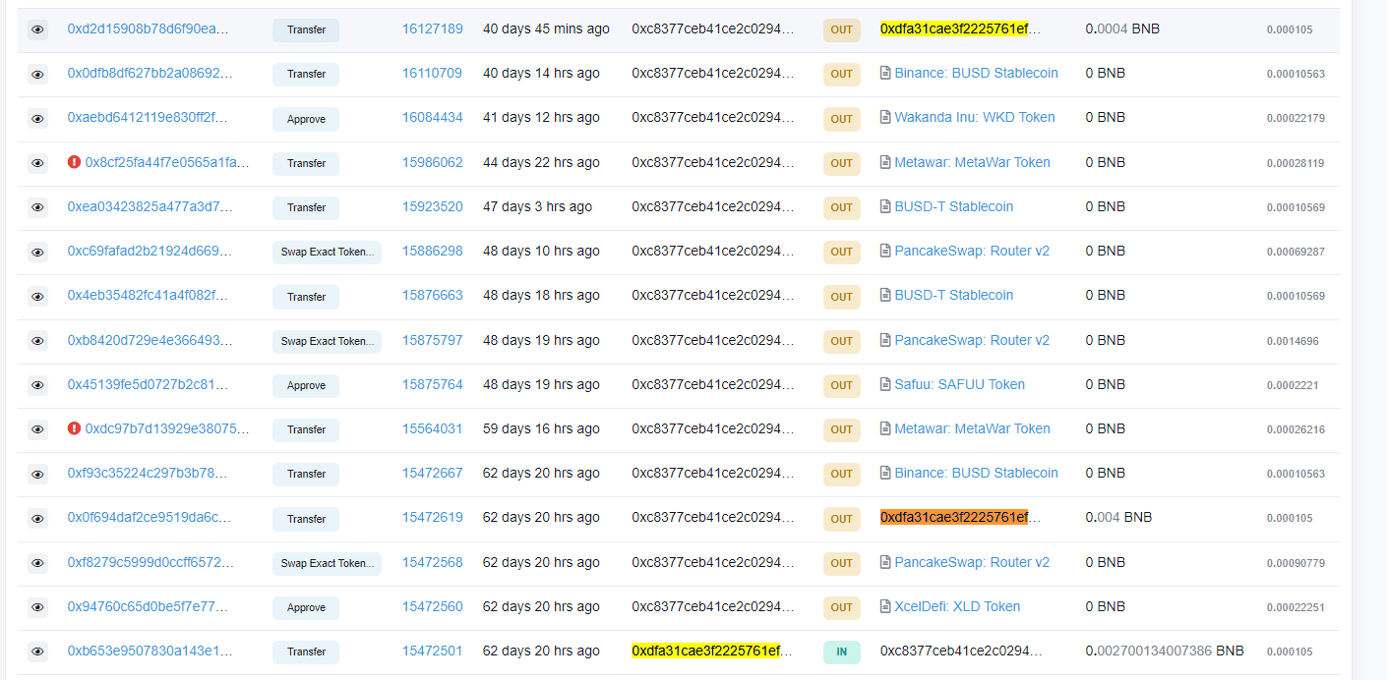Screen dimensions: 1387x680
Task: Open transaction hash 0xc69fafad2b21924d669
Action: pos(150,251)
